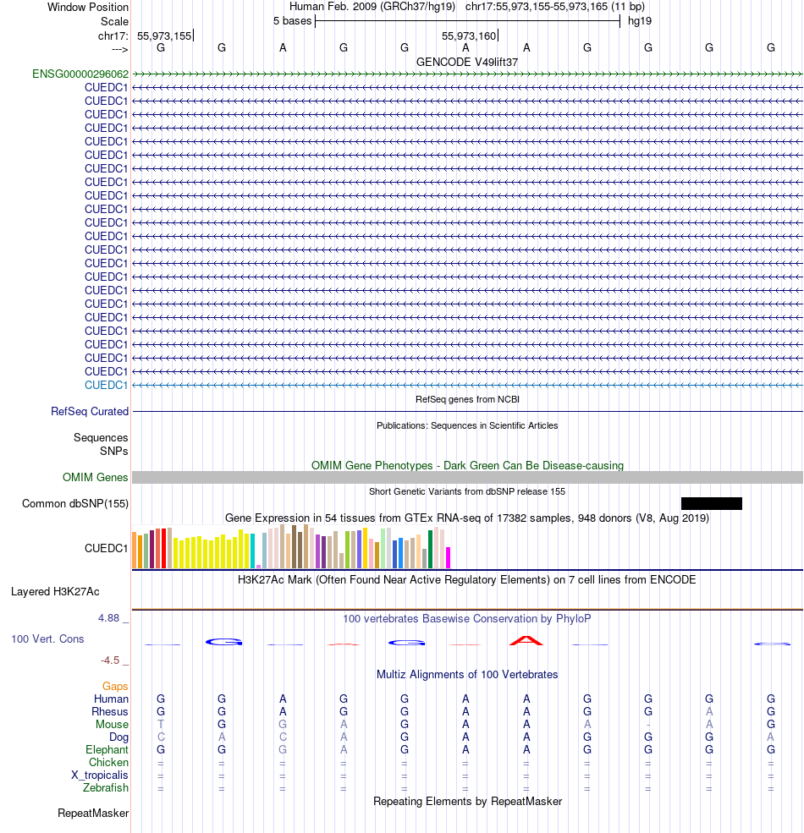Select the Chicken alignment row label
Screen dimensions: 804x833
(x=108, y=763)
